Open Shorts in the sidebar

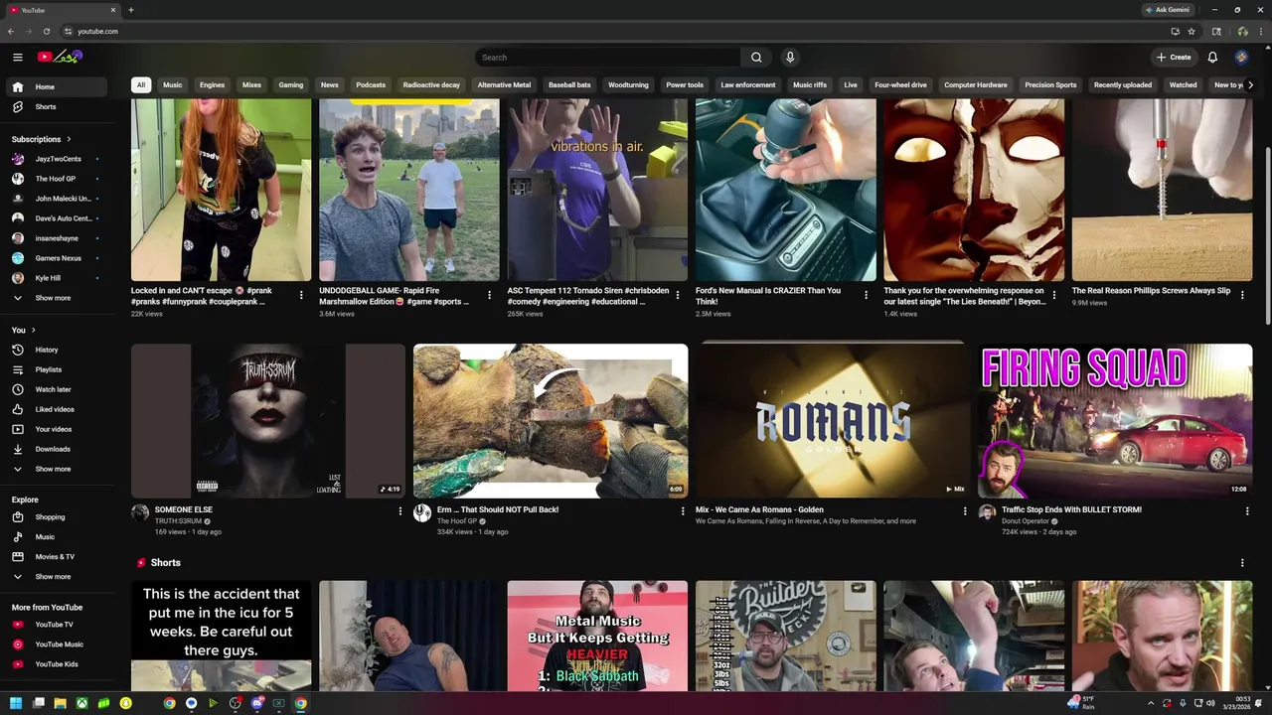click(x=46, y=106)
